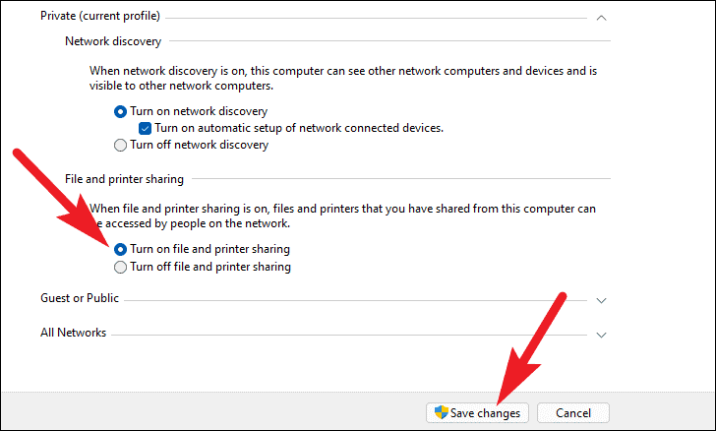Click the File and printer sharing section title
Image resolution: width=716 pixels, height=431 pixels.
[x=124, y=179]
